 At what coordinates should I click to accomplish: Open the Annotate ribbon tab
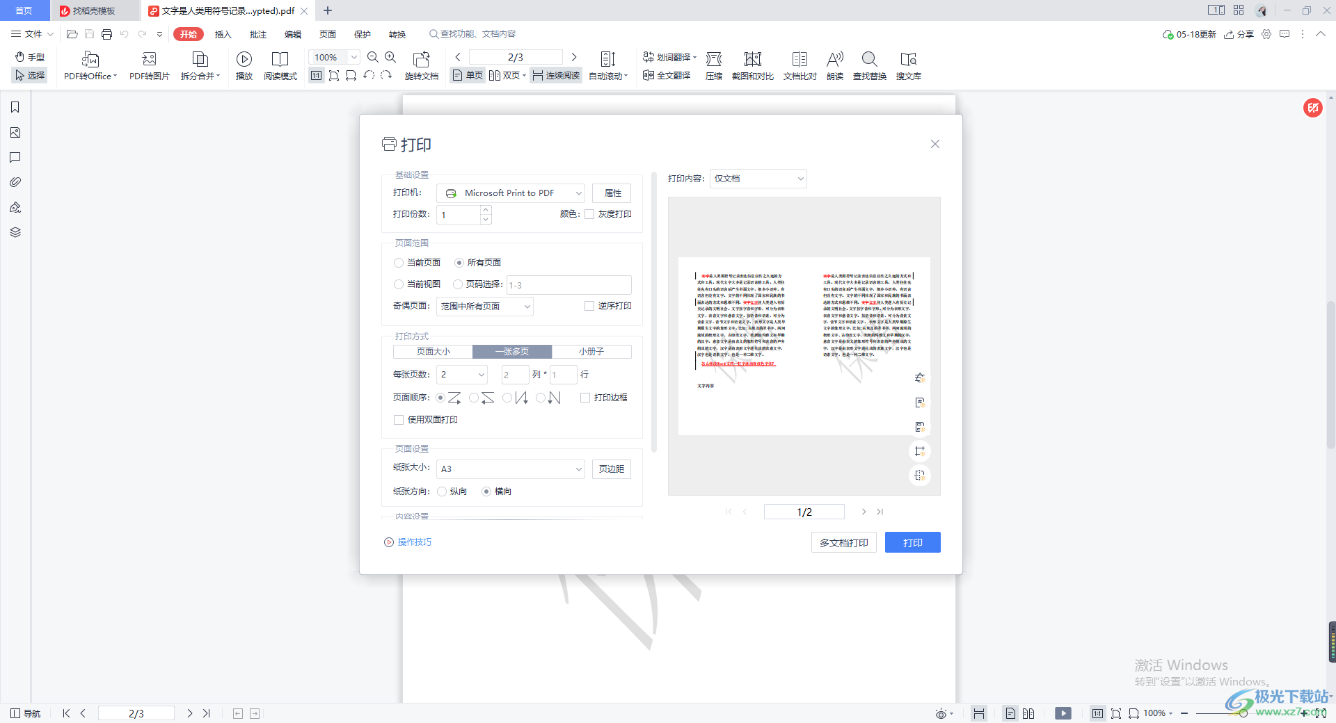click(x=258, y=34)
